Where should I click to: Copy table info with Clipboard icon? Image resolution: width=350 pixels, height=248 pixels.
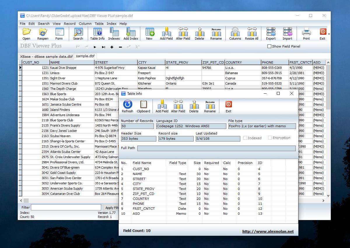click(x=143, y=106)
